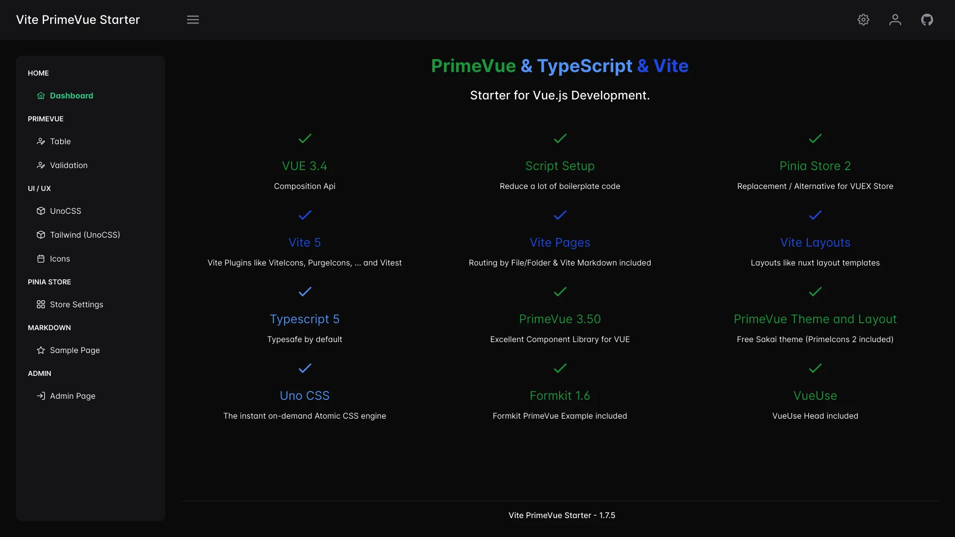Click the home icon beside Dashboard
This screenshot has width=955, height=537.
pos(41,96)
